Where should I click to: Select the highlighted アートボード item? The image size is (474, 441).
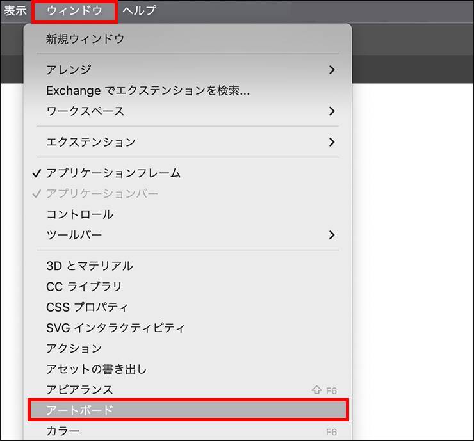click(79, 410)
